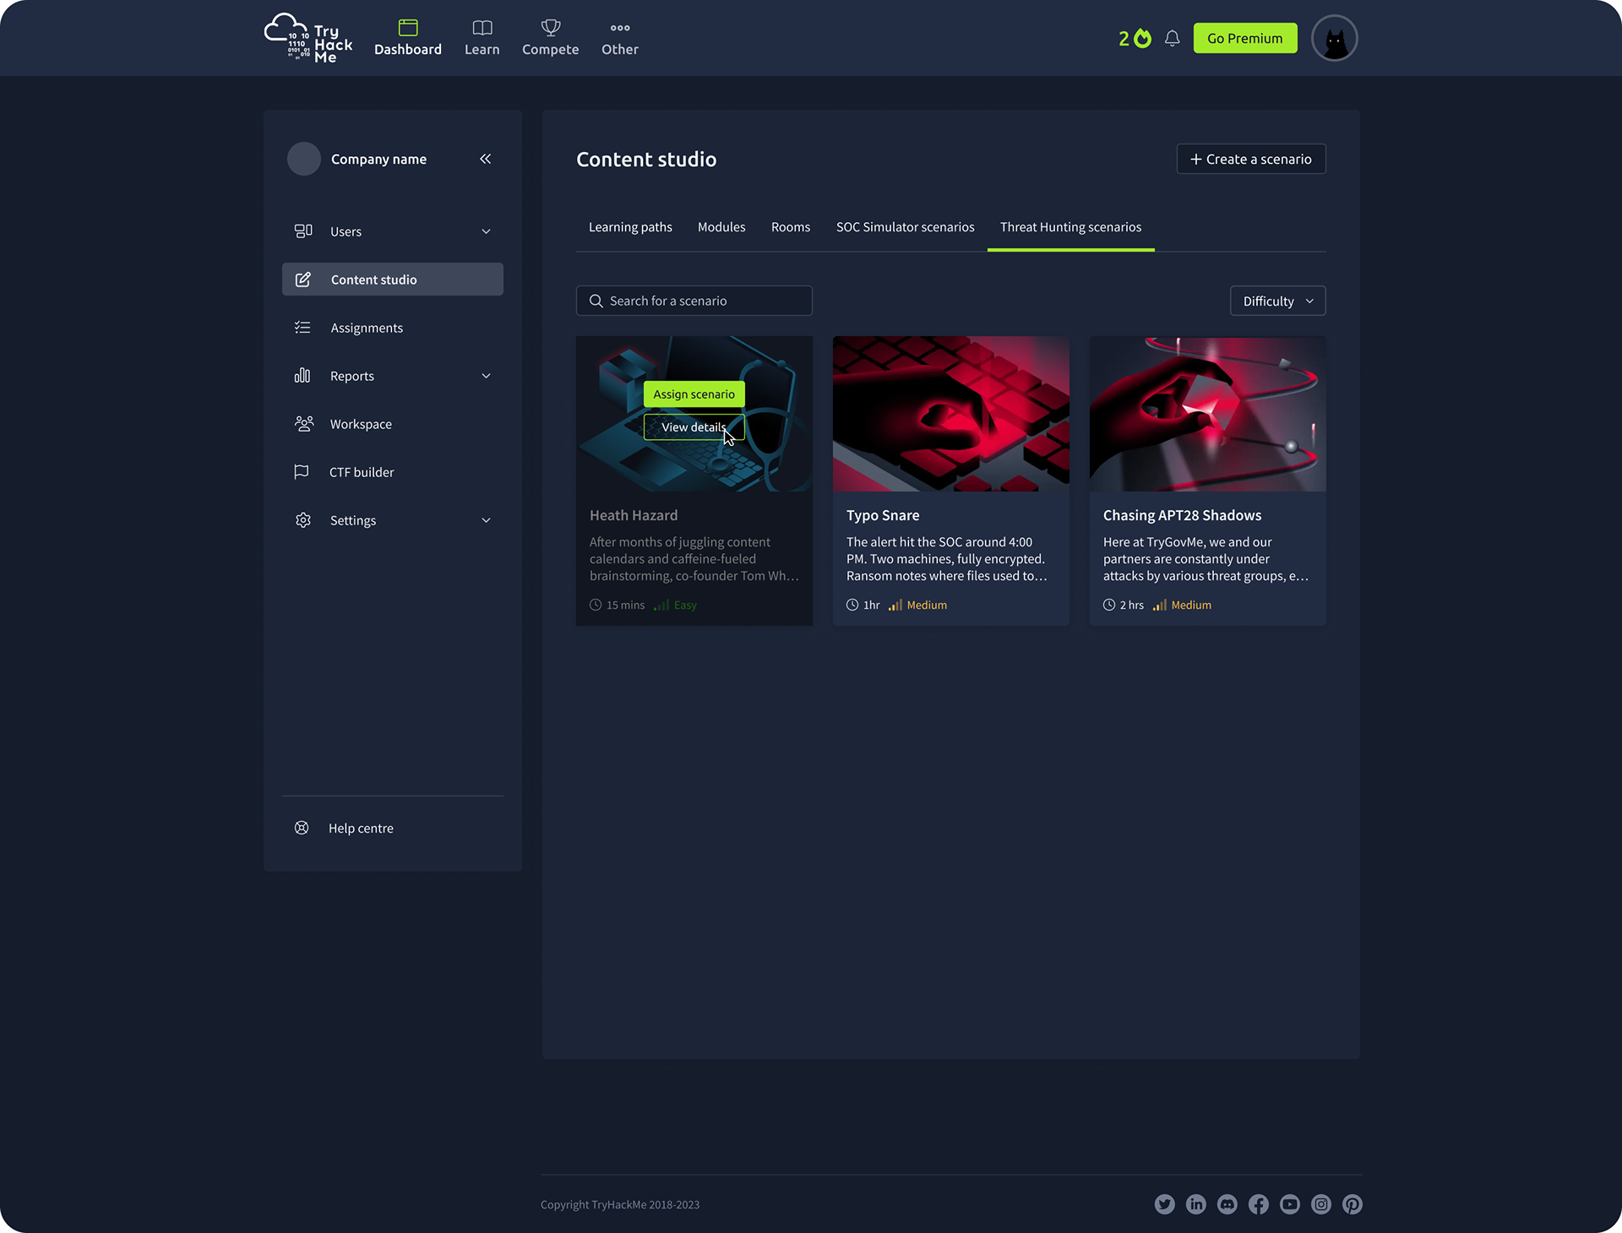Click the 15 mins clock icon

(596, 605)
